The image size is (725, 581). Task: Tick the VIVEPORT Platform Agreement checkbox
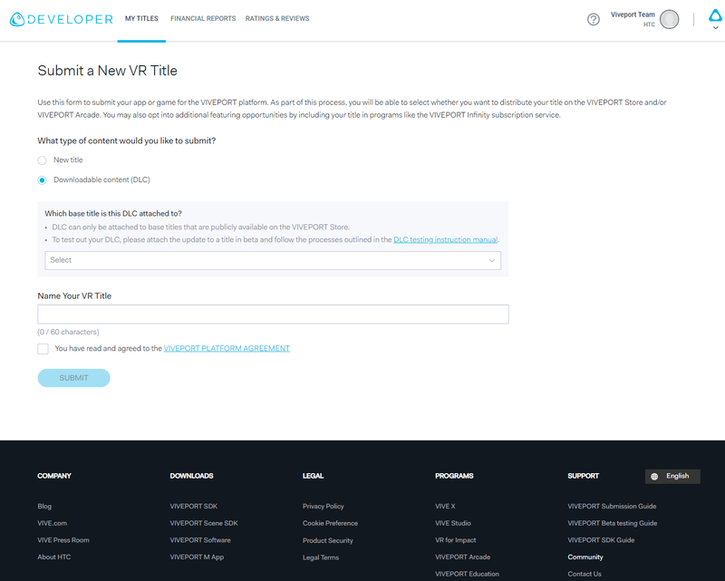coord(43,349)
